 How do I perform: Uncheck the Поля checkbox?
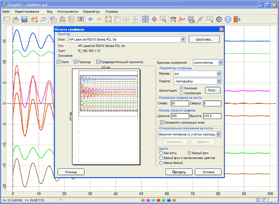pos(59,62)
